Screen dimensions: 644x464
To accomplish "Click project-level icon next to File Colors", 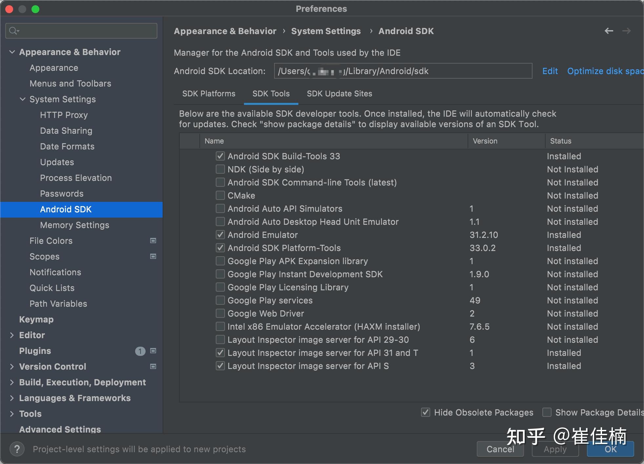I will 153,241.
